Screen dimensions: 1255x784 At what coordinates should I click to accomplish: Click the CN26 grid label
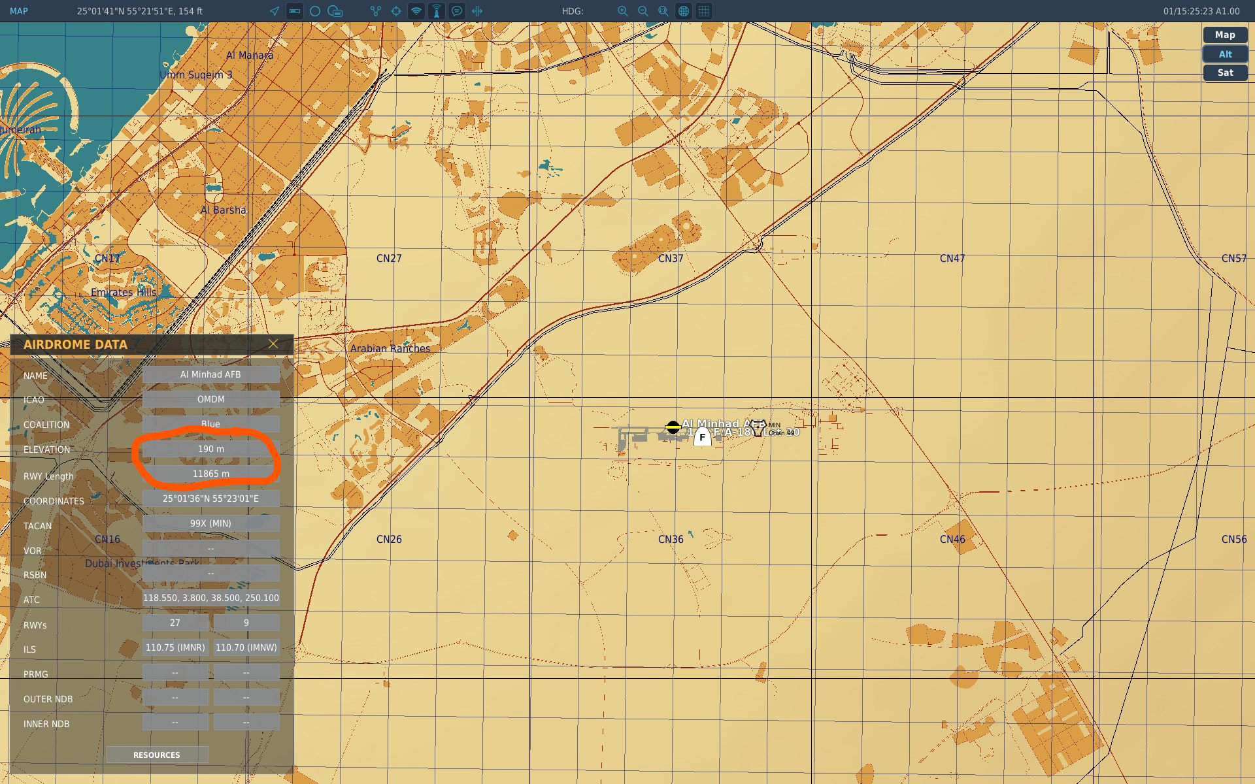point(389,539)
